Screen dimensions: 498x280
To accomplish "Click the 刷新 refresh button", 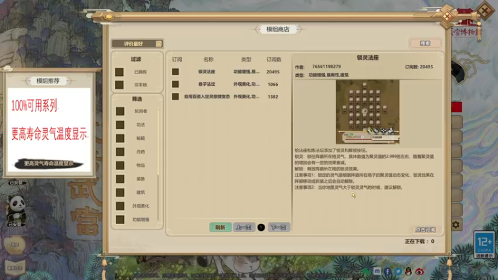I will pos(220,227).
